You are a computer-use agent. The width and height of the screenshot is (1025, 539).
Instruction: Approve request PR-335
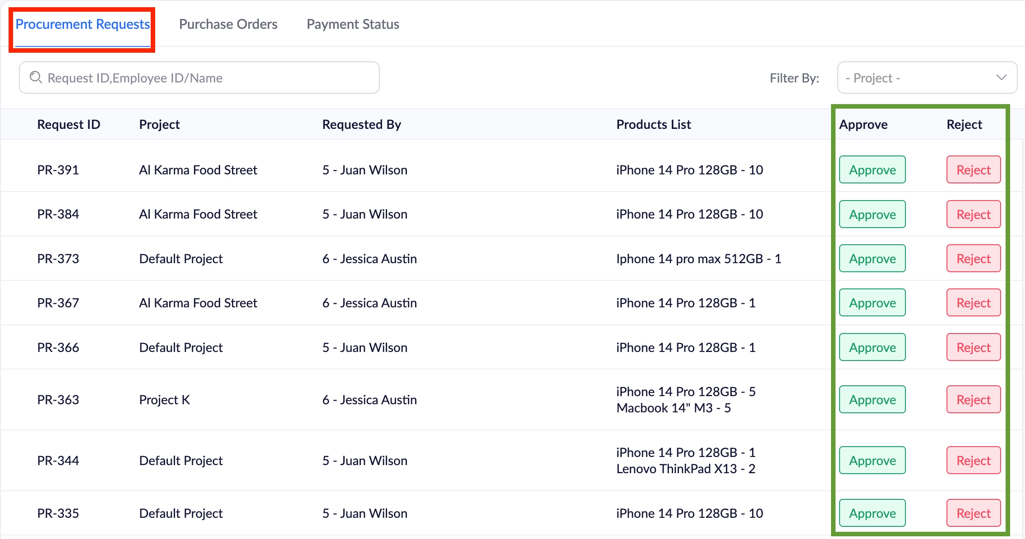tap(872, 513)
